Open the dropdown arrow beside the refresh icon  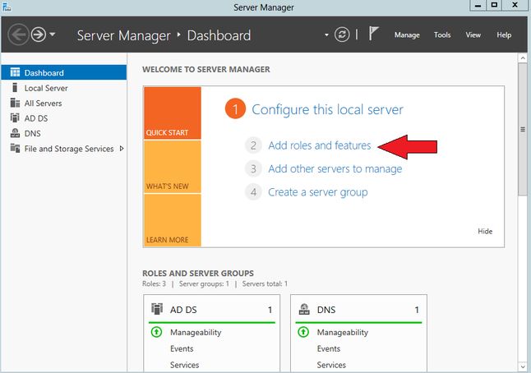(326, 35)
